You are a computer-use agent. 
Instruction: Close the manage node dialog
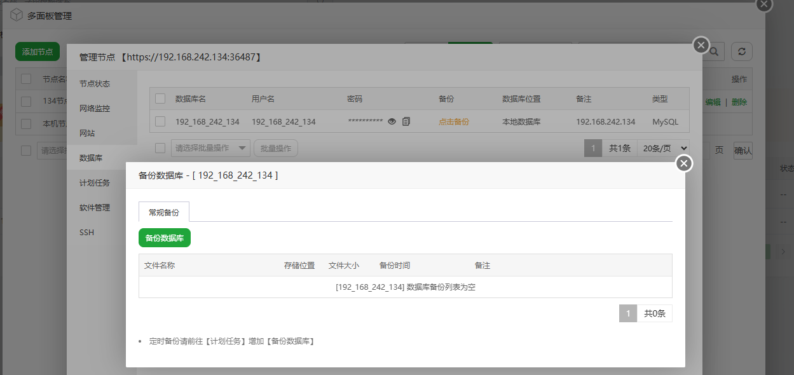701,45
